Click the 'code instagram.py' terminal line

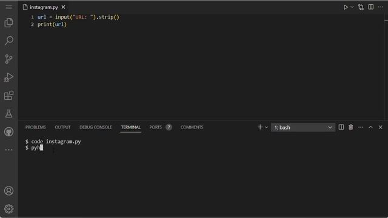pyautogui.click(x=53, y=141)
